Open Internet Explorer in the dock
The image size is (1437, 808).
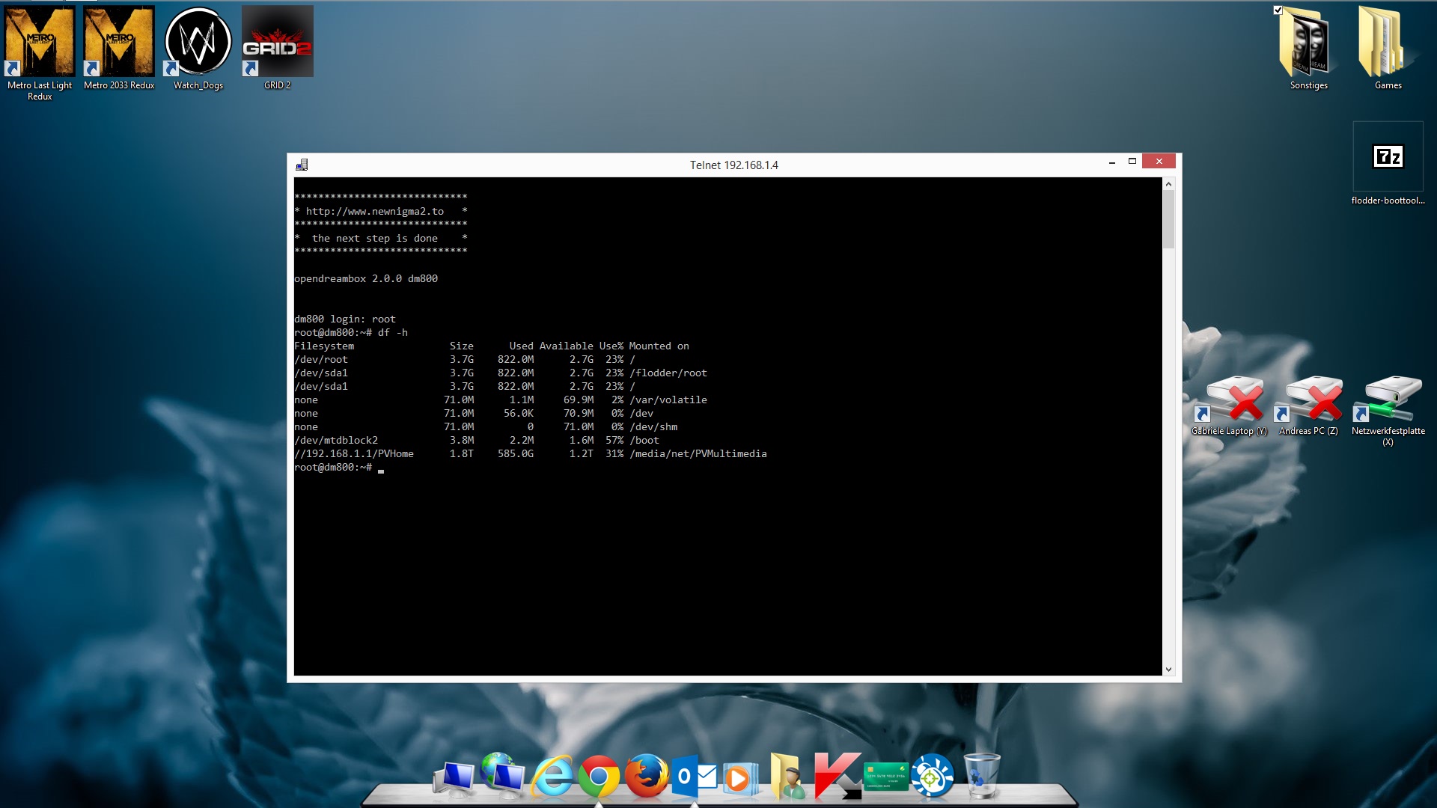pos(553,777)
